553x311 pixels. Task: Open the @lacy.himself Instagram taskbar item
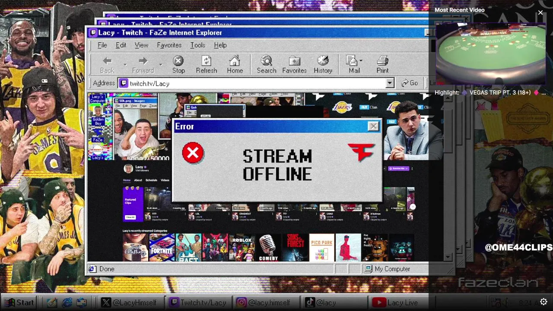click(x=267, y=302)
